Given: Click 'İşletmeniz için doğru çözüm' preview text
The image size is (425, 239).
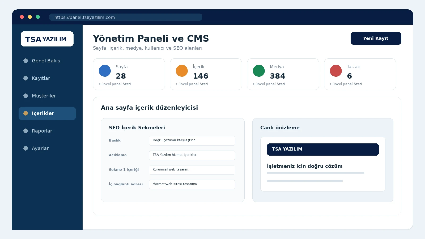Looking at the screenshot, I should [305, 166].
